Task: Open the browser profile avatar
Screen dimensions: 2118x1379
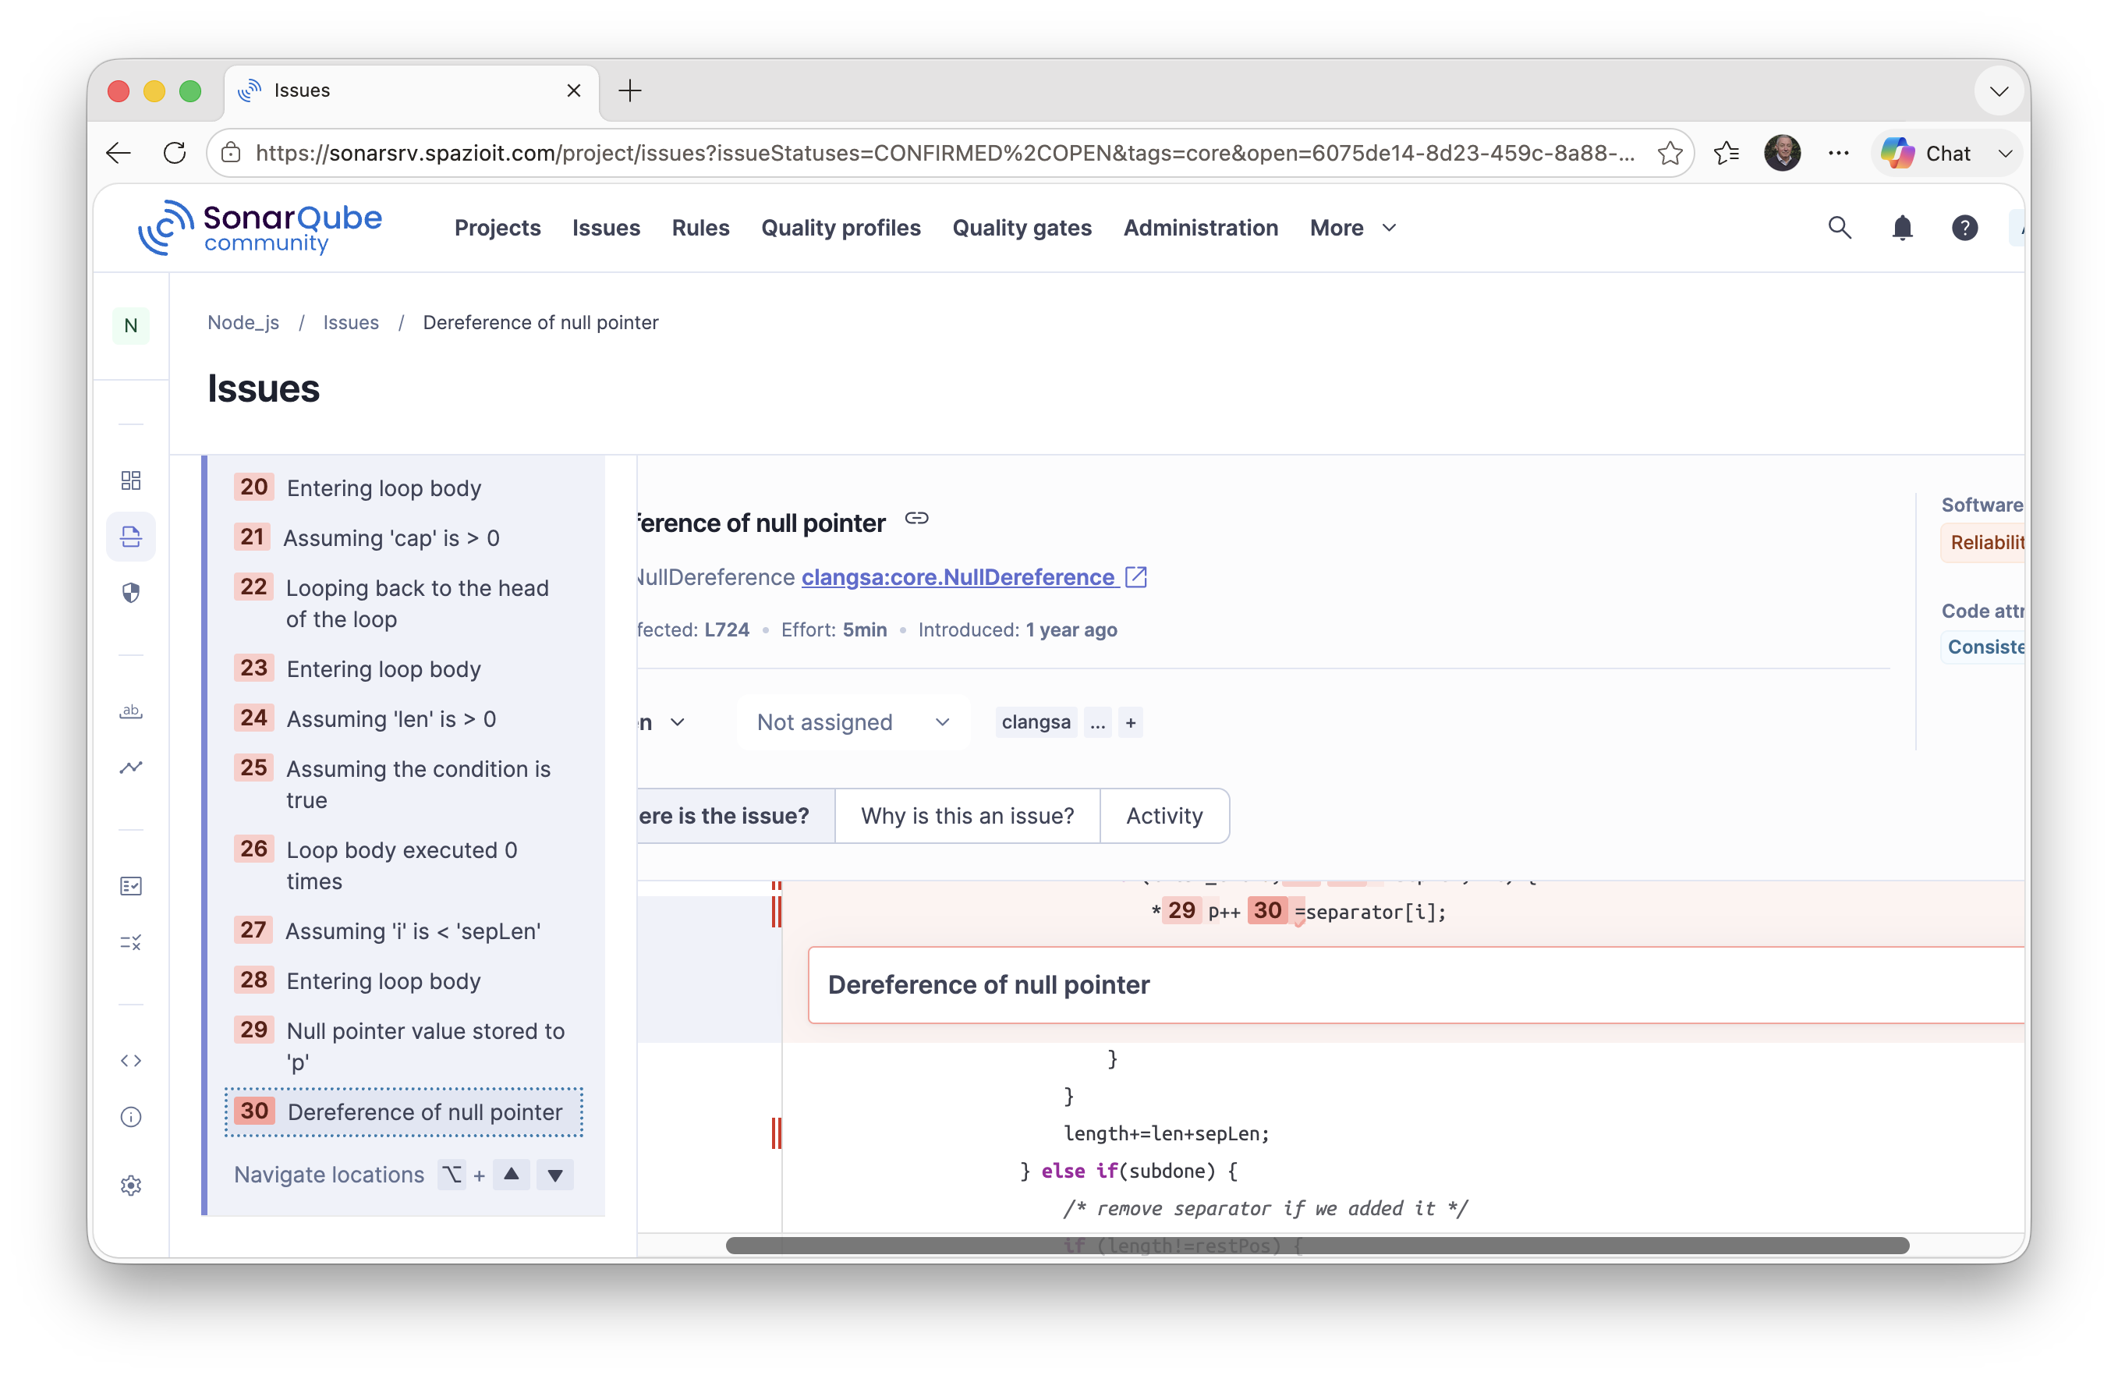Action: 1783,153
